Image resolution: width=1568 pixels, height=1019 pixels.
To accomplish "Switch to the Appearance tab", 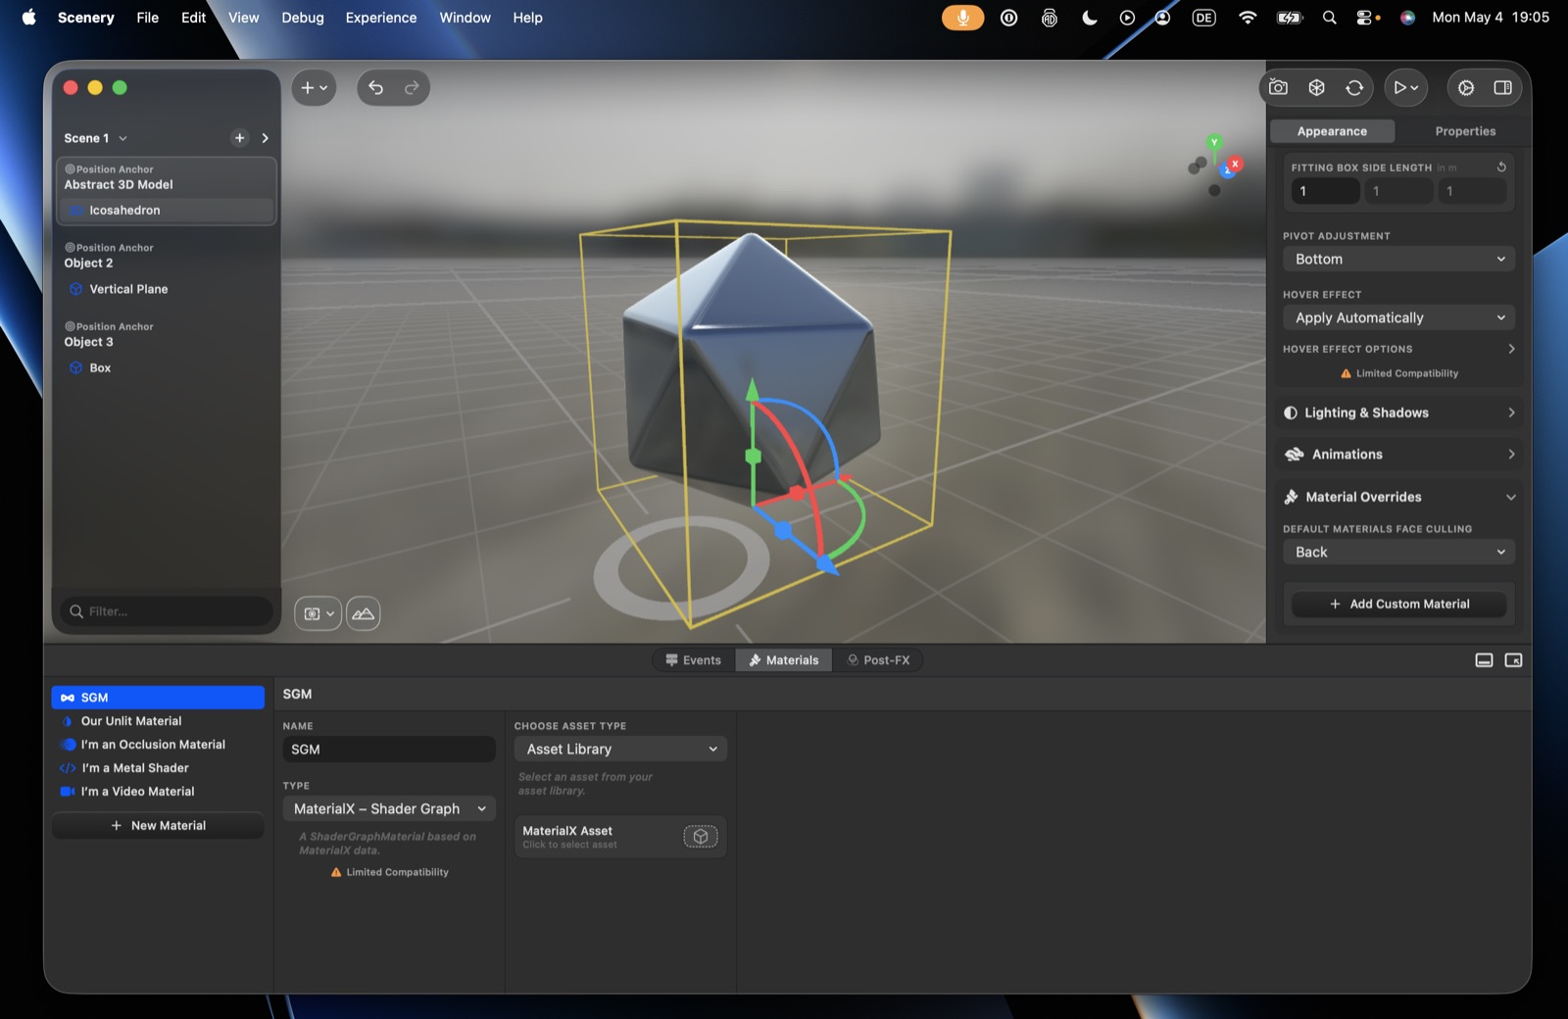I will point(1332,131).
